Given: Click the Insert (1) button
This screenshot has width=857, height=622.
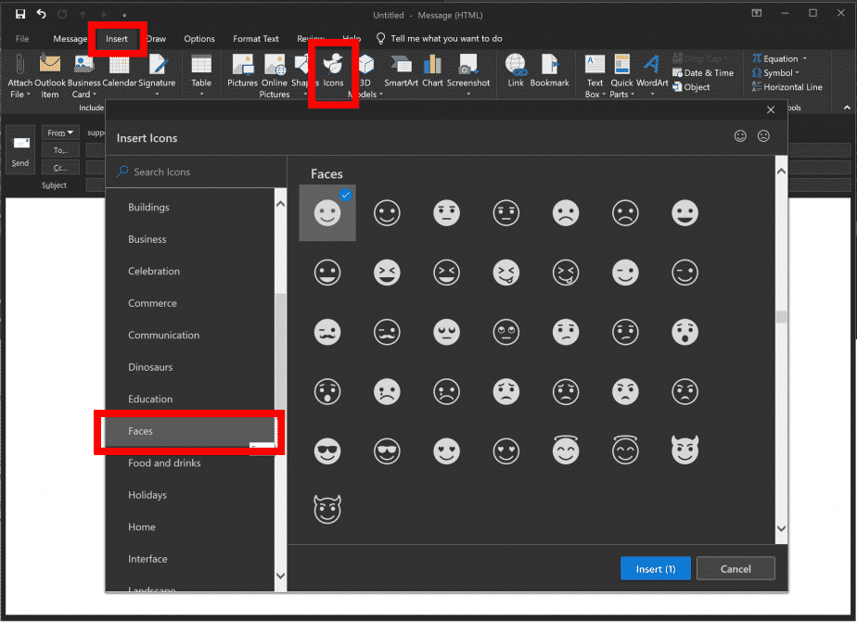Looking at the screenshot, I should [x=656, y=568].
